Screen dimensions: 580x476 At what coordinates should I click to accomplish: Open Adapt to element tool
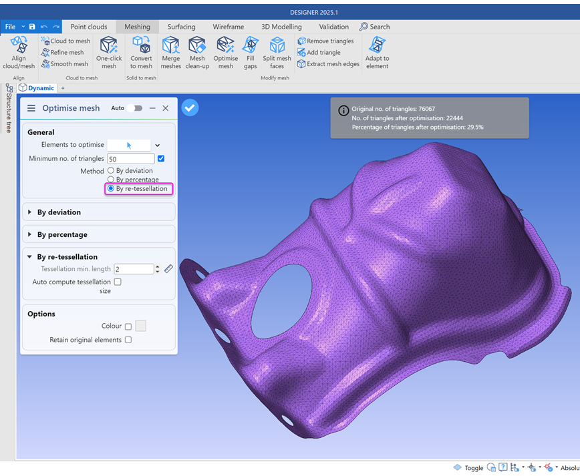coord(377,53)
